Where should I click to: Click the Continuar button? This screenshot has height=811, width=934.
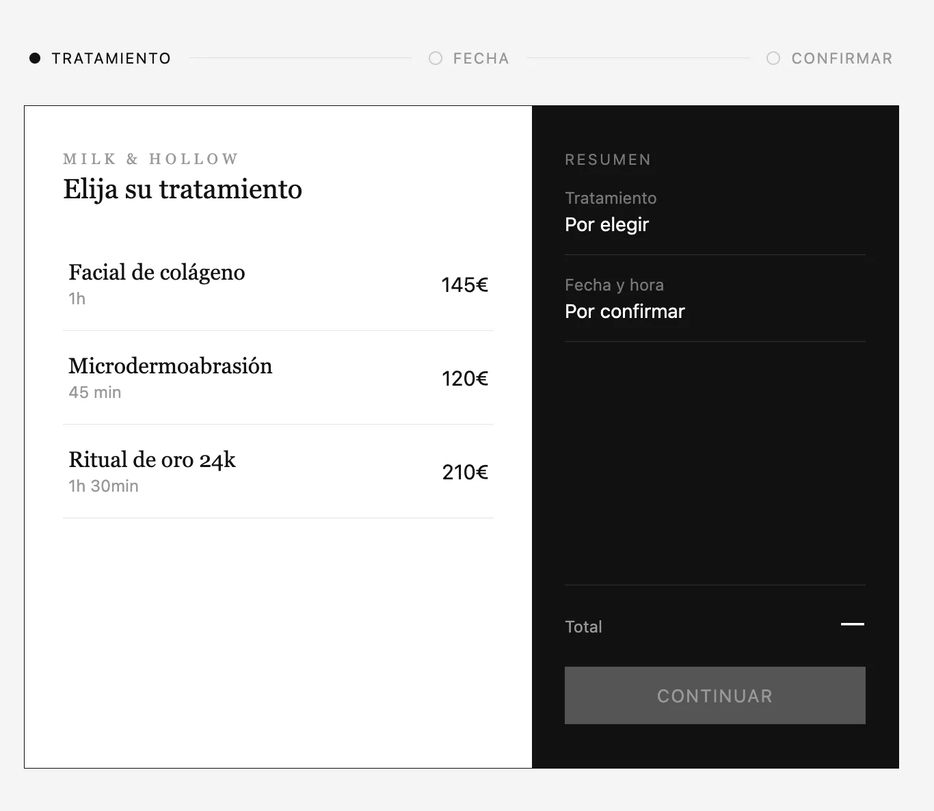tap(715, 695)
